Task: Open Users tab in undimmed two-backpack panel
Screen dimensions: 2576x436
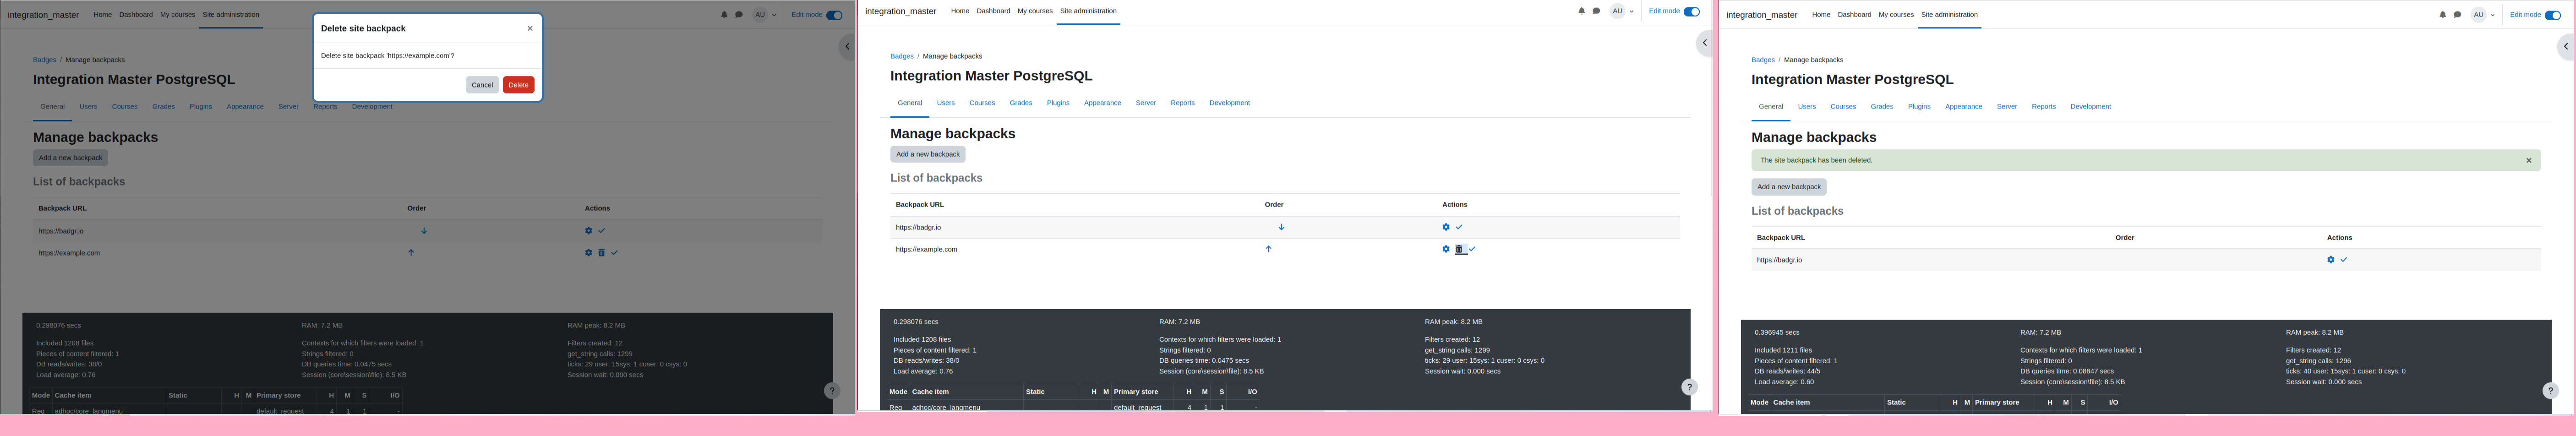Action: 946,103
